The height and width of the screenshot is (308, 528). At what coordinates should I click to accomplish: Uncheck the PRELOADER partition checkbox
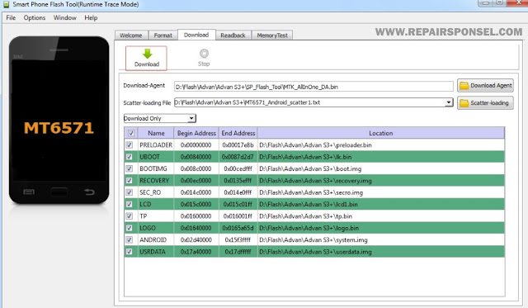(x=129, y=145)
